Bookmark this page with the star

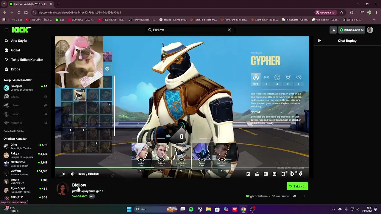coord(341,12)
